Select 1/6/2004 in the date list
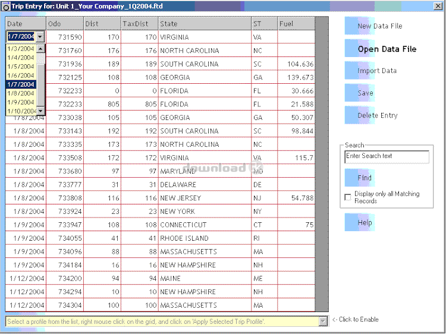This screenshot has height=334, width=446. tap(21, 75)
